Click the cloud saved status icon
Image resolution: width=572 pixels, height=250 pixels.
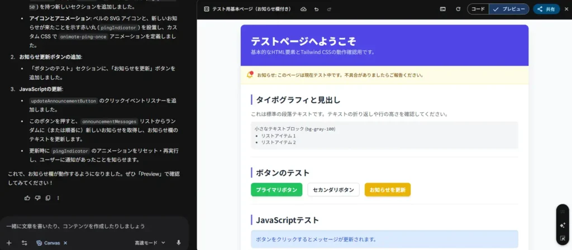303,9
